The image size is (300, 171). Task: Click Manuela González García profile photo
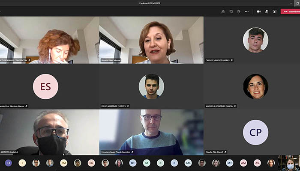click(255, 86)
